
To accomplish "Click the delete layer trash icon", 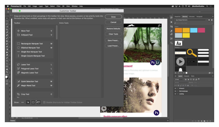I will 210,121.
